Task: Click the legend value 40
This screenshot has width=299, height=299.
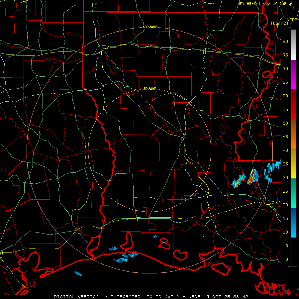Action: pyautogui.click(x=285, y=150)
